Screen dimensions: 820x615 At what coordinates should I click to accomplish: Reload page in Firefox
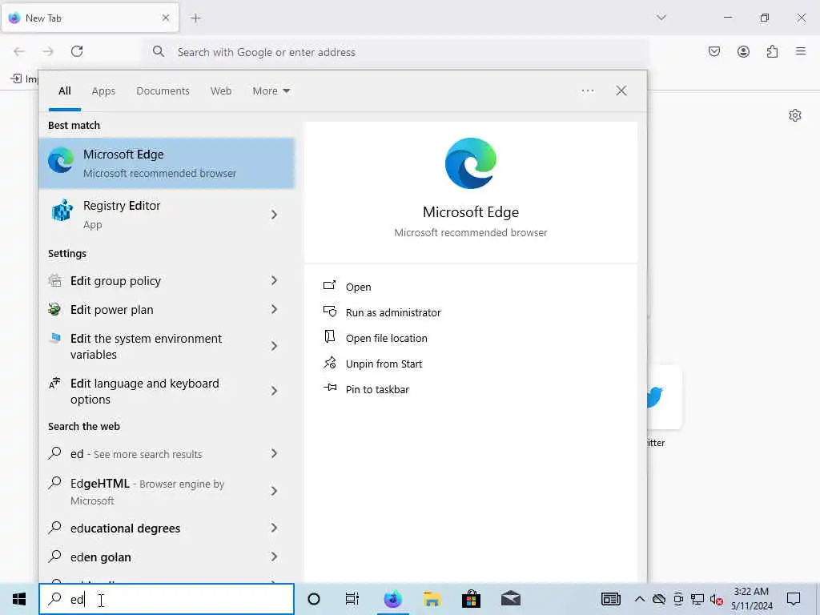pyautogui.click(x=77, y=51)
